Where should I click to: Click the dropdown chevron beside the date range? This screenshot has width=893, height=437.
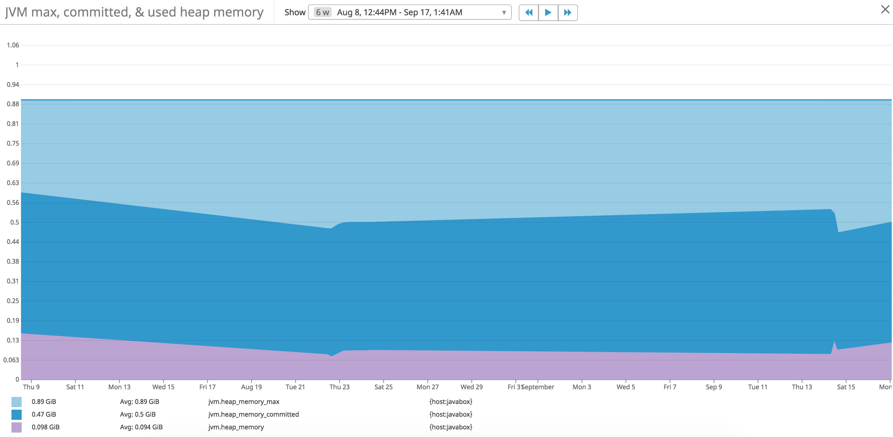point(504,13)
